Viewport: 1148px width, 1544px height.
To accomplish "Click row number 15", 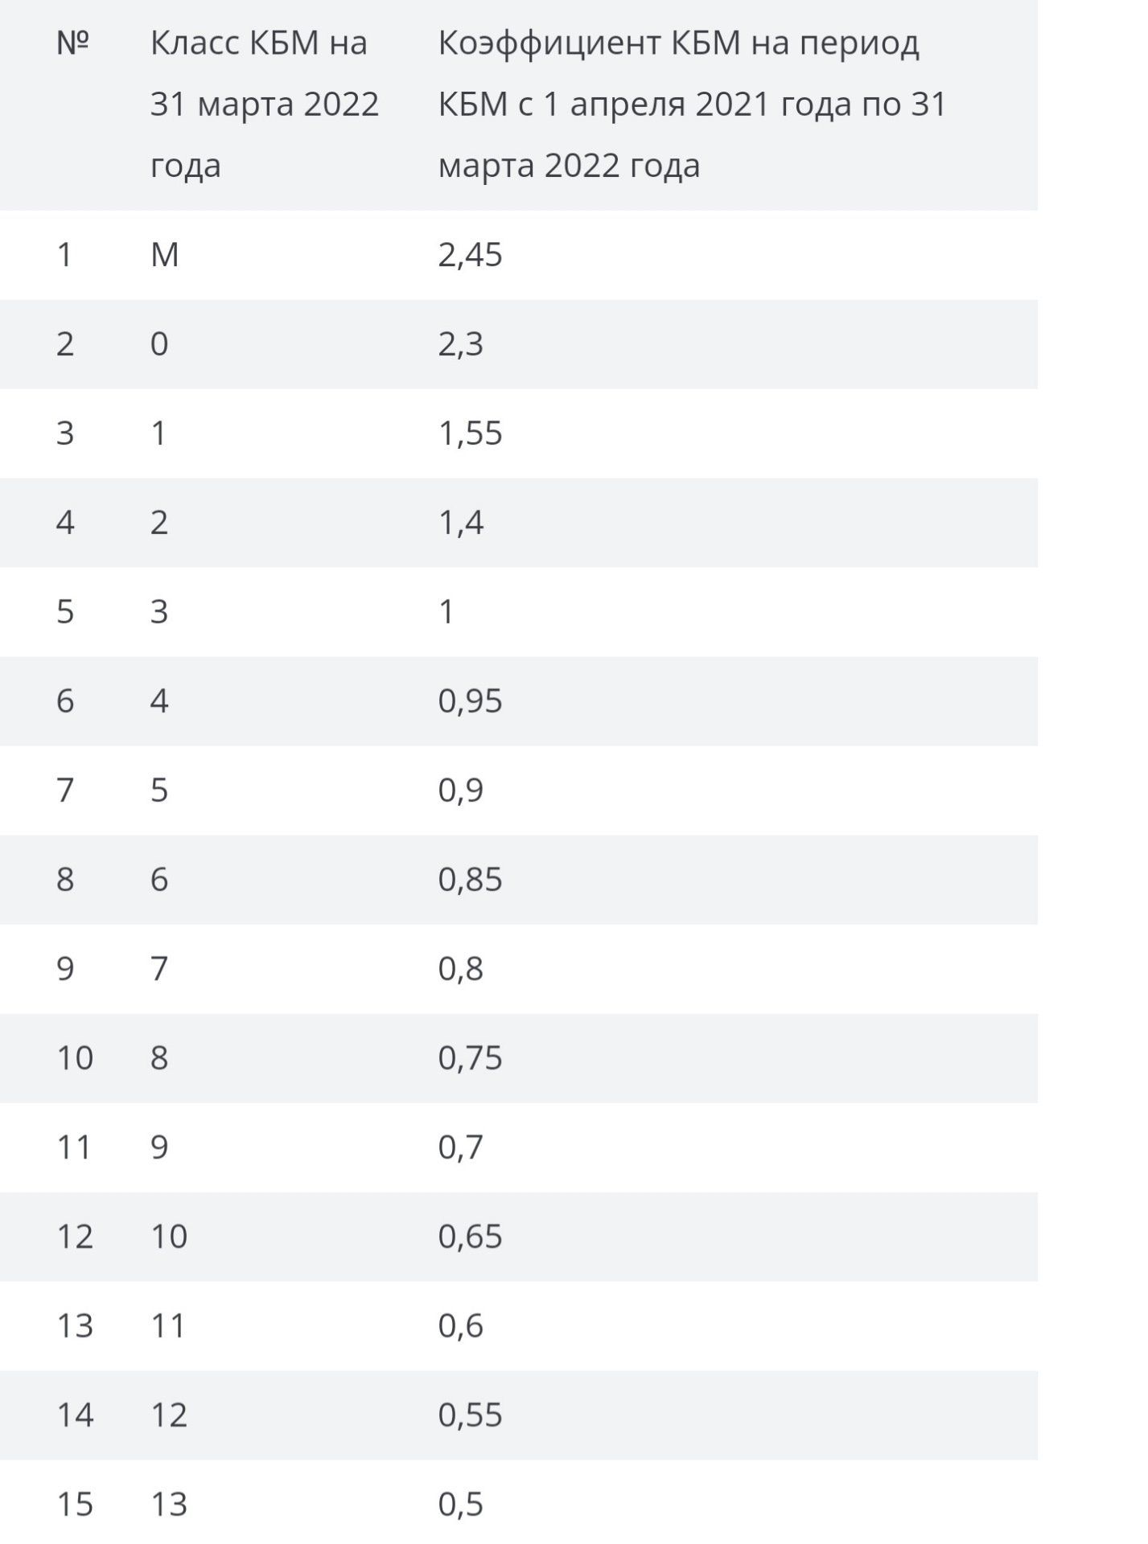I will pos(75,1505).
